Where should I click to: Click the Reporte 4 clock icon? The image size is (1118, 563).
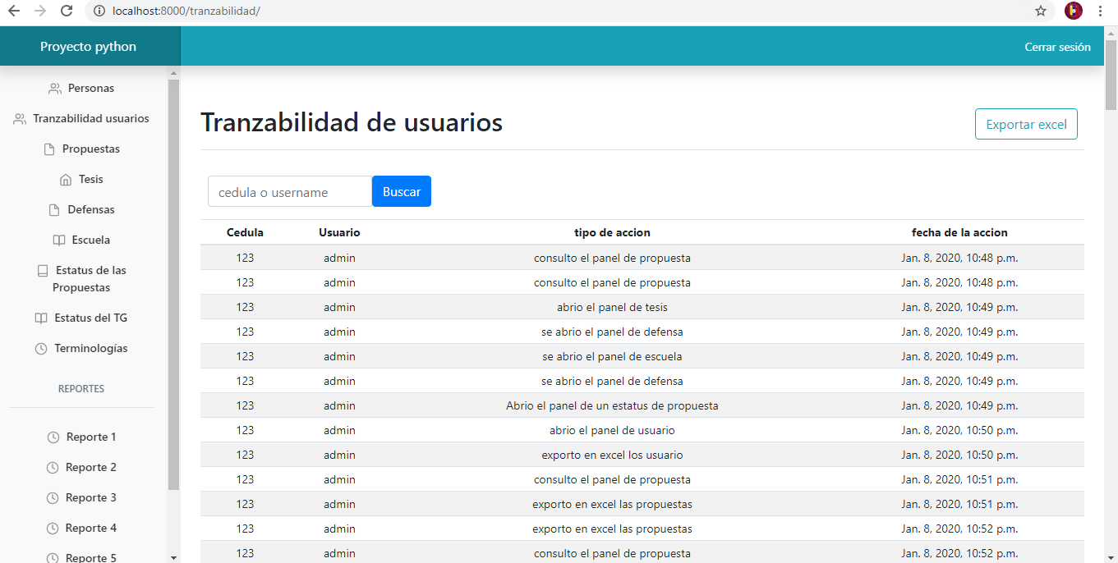[x=53, y=529]
